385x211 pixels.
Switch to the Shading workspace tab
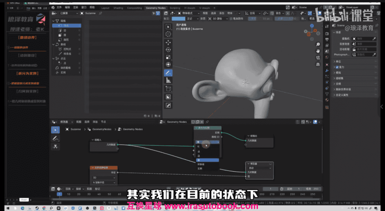click(x=118, y=8)
